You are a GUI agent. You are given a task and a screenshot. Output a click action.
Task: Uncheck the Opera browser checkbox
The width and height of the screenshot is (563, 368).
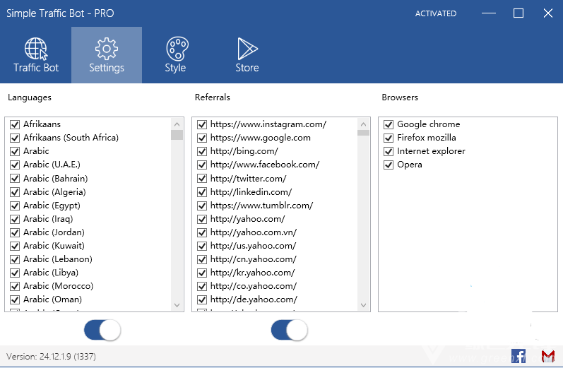tap(389, 165)
